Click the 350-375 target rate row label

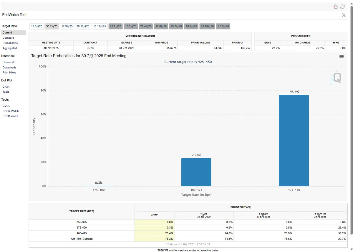82,222
